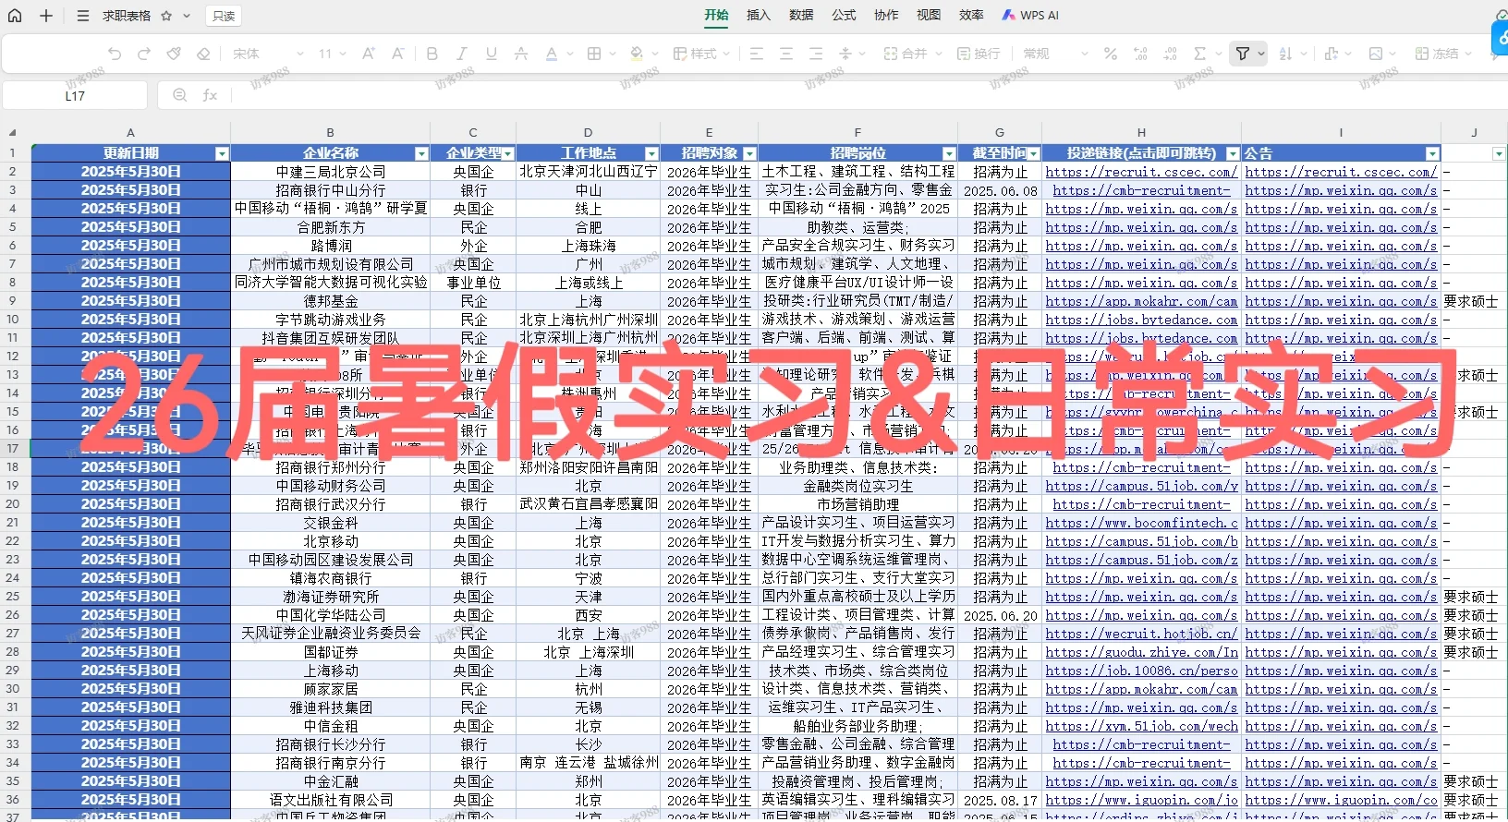Toggle bold formatting
Viewport: 1508px width, 822px height.
[432, 54]
